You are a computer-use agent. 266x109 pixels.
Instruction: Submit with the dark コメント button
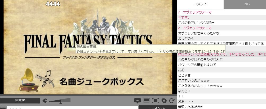(158, 107)
